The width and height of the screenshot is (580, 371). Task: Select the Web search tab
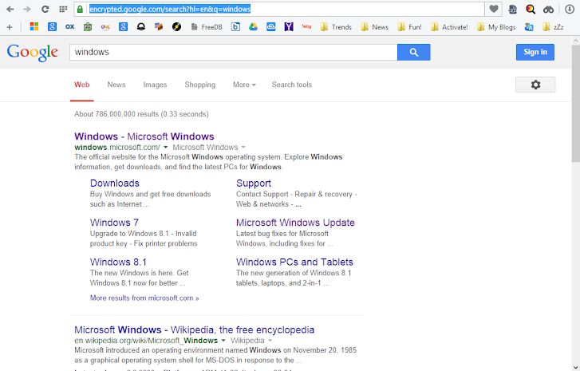[x=81, y=85]
